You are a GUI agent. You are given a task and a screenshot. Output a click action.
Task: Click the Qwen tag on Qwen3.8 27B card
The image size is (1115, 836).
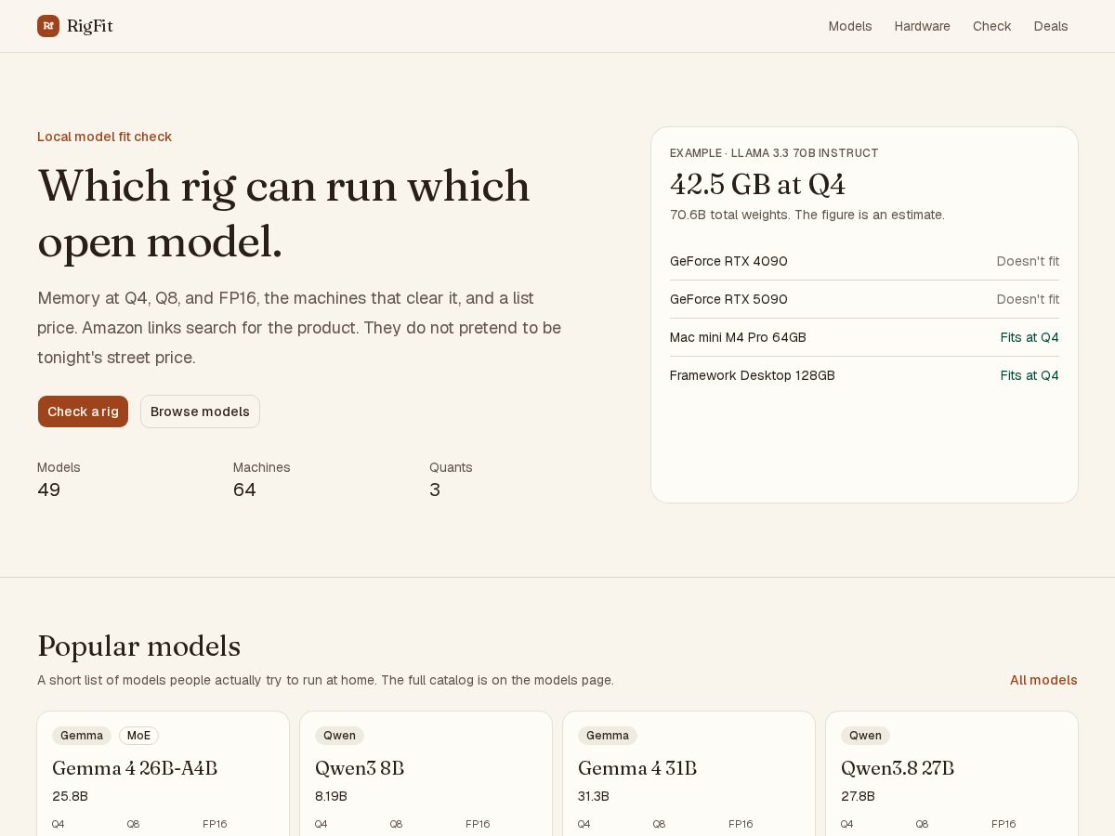(865, 736)
